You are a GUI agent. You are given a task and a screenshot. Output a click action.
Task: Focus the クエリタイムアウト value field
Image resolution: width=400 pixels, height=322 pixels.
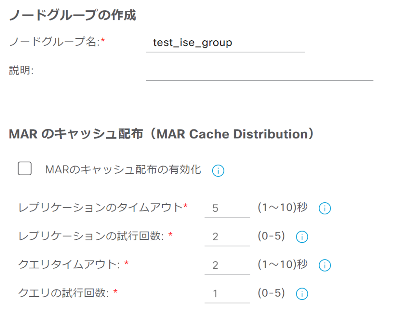coord(227,265)
